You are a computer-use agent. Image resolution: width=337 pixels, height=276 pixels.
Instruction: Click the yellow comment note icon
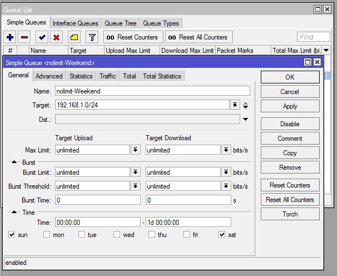point(74,37)
